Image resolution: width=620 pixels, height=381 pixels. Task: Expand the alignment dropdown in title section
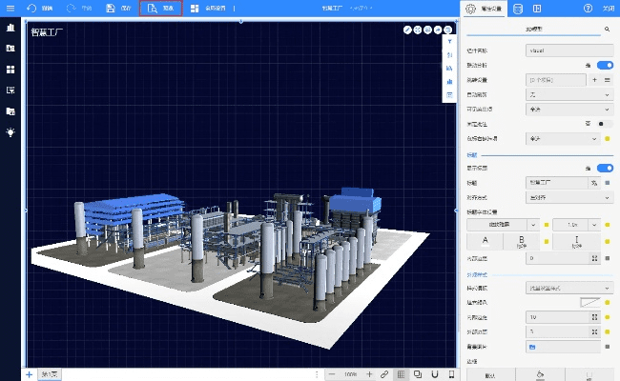click(x=568, y=197)
